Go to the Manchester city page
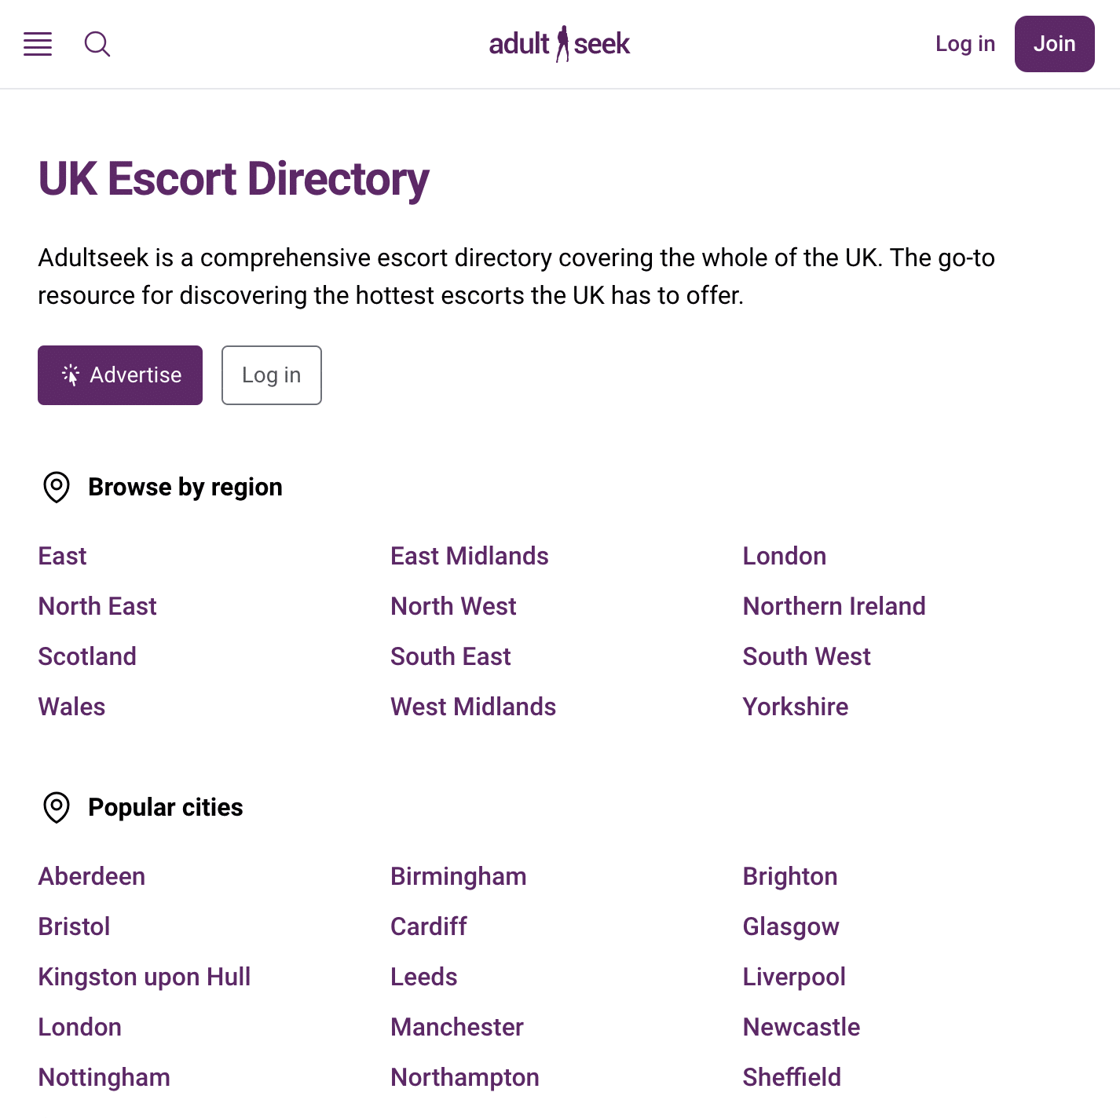1120x1118 pixels. click(x=457, y=1027)
